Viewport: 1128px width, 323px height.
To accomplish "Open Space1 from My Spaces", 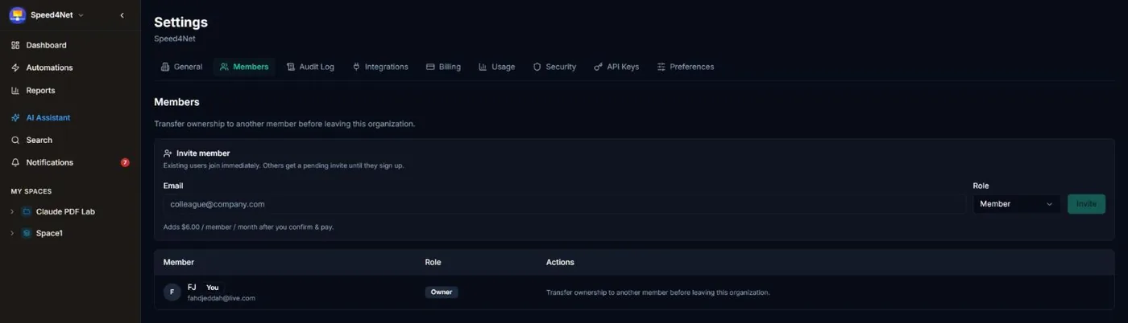I will [49, 233].
